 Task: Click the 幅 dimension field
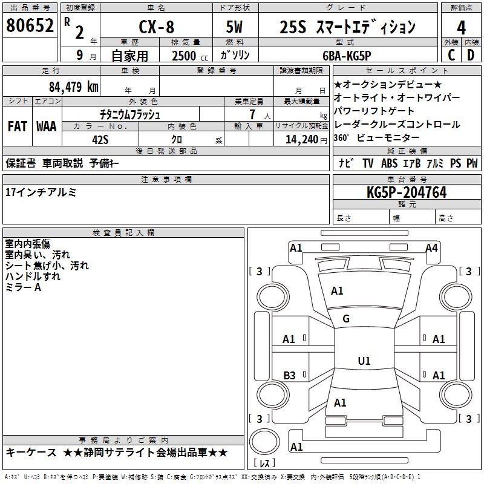tap(413, 217)
